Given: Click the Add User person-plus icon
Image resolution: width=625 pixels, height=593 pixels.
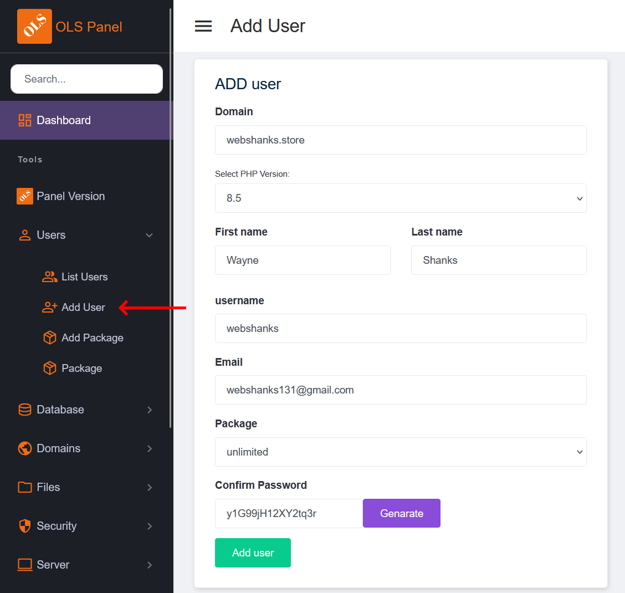Looking at the screenshot, I should tap(50, 307).
